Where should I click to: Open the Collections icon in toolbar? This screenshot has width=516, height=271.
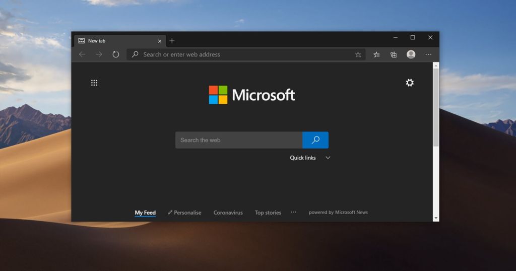tap(394, 54)
